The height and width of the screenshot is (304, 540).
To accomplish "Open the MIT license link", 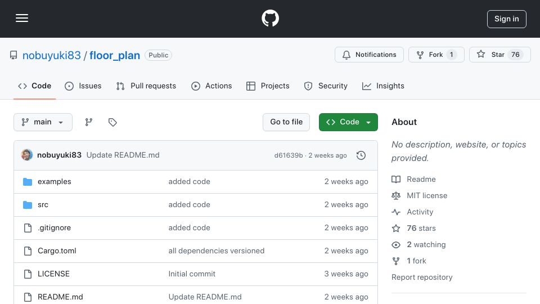I will [x=427, y=196].
